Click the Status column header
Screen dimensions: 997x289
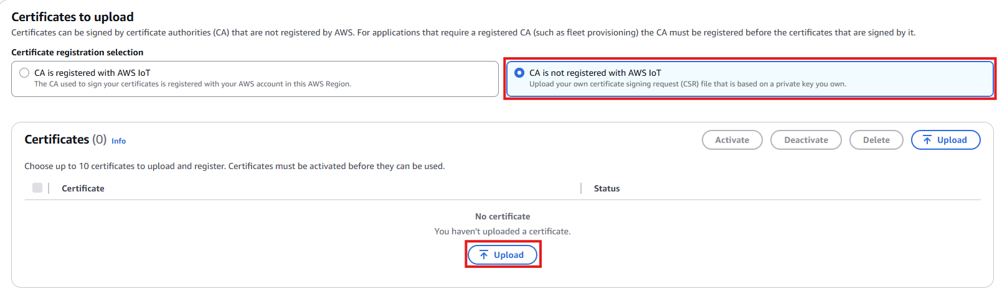[x=607, y=188]
